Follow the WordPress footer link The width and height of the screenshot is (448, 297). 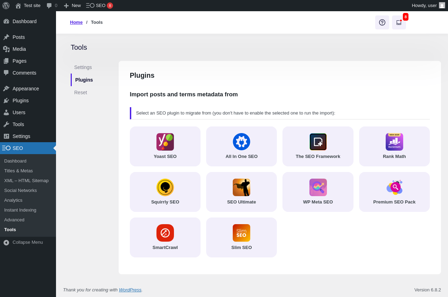click(130, 290)
